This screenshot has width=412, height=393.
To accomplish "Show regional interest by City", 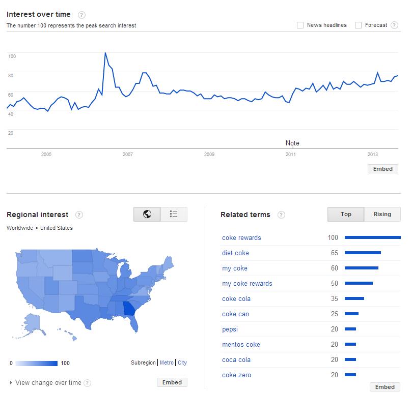I will [182, 362].
